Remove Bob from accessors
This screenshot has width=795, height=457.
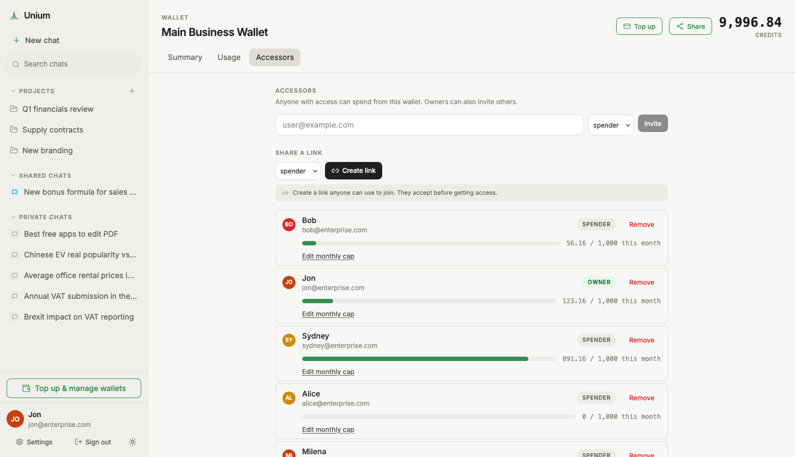(x=641, y=225)
